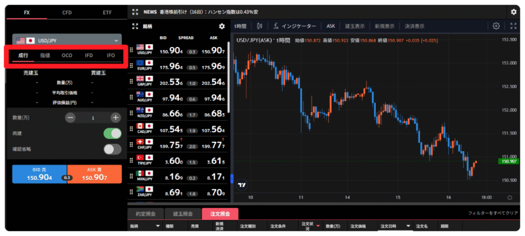Viewport: 525px width, 236px height.
Task: Select the OCO order type tab
Action: [x=67, y=55]
